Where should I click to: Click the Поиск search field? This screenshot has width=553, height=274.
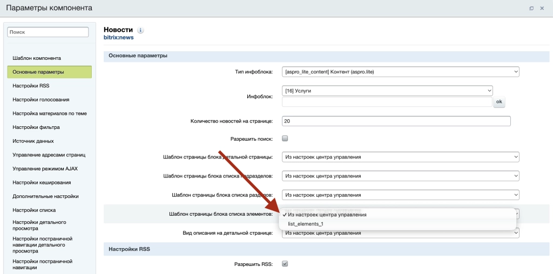click(x=48, y=32)
